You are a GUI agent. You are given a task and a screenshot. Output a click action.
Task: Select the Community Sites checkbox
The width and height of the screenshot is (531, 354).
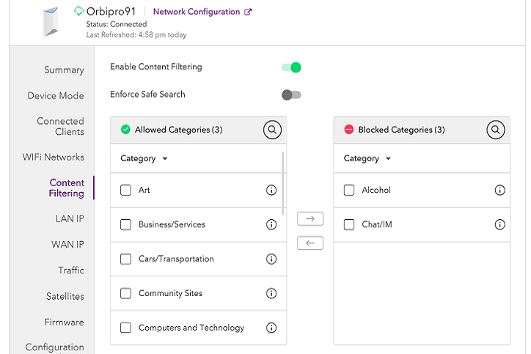(125, 294)
